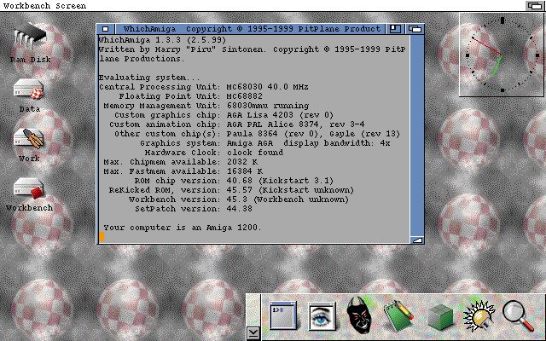546x341 pixels.
Task: Select the Work drive icon with pliers
Action: tap(29, 140)
